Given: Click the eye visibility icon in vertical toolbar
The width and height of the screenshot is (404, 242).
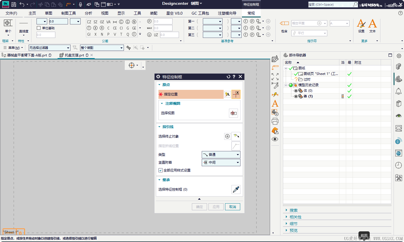Looking at the screenshot, I should [x=275, y=139].
